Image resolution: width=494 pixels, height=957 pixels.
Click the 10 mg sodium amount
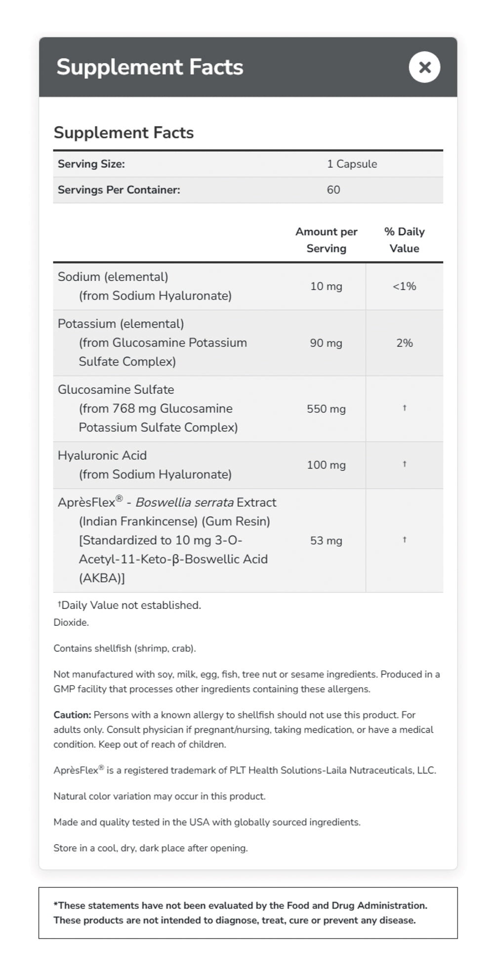[326, 286]
